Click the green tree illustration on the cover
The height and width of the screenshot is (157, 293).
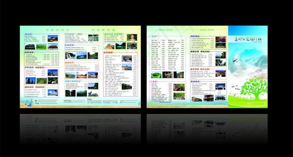point(254,89)
